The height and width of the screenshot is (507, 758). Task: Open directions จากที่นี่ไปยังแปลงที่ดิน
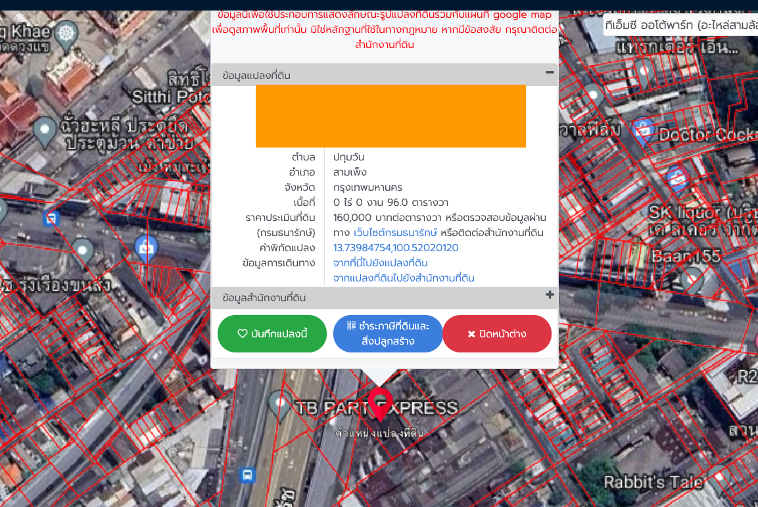point(380,263)
